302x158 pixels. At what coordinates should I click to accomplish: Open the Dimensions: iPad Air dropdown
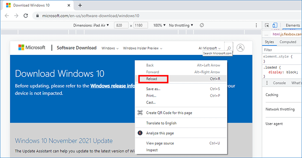click(x=91, y=25)
